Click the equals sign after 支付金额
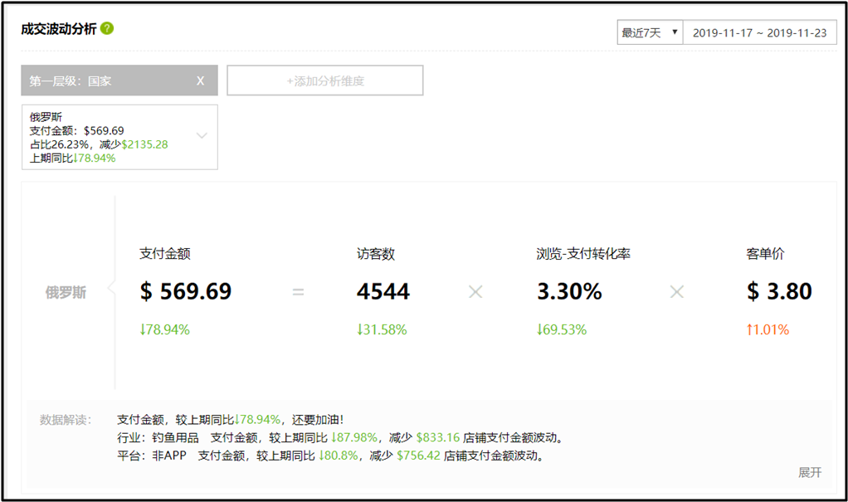 click(298, 292)
